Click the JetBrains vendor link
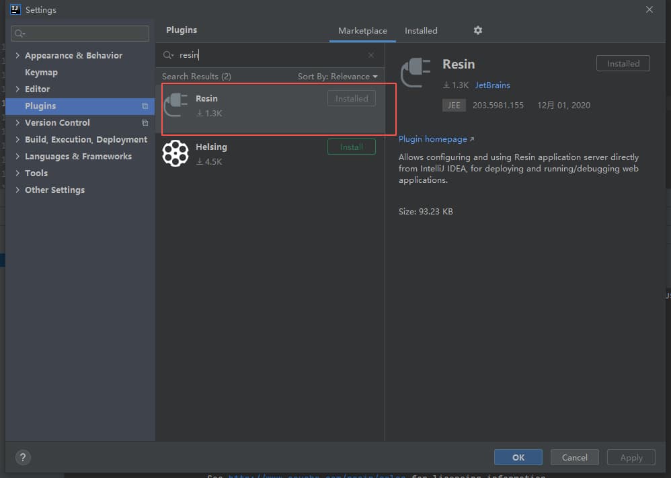The width and height of the screenshot is (671, 478). pyautogui.click(x=492, y=85)
